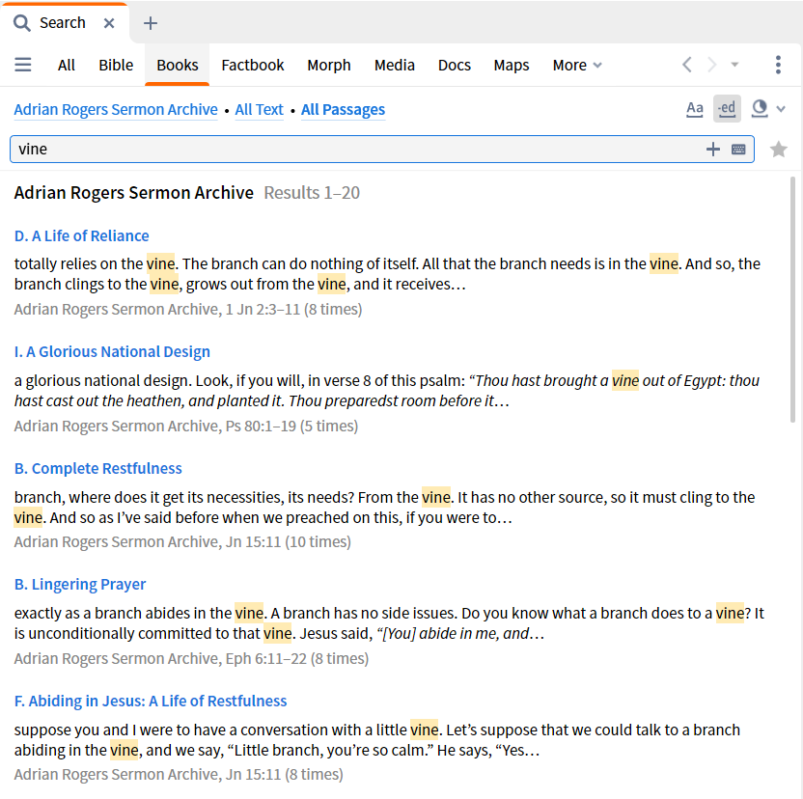Toggle Match case (Aa) option
This screenshot has width=803, height=799.
(x=695, y=109)
